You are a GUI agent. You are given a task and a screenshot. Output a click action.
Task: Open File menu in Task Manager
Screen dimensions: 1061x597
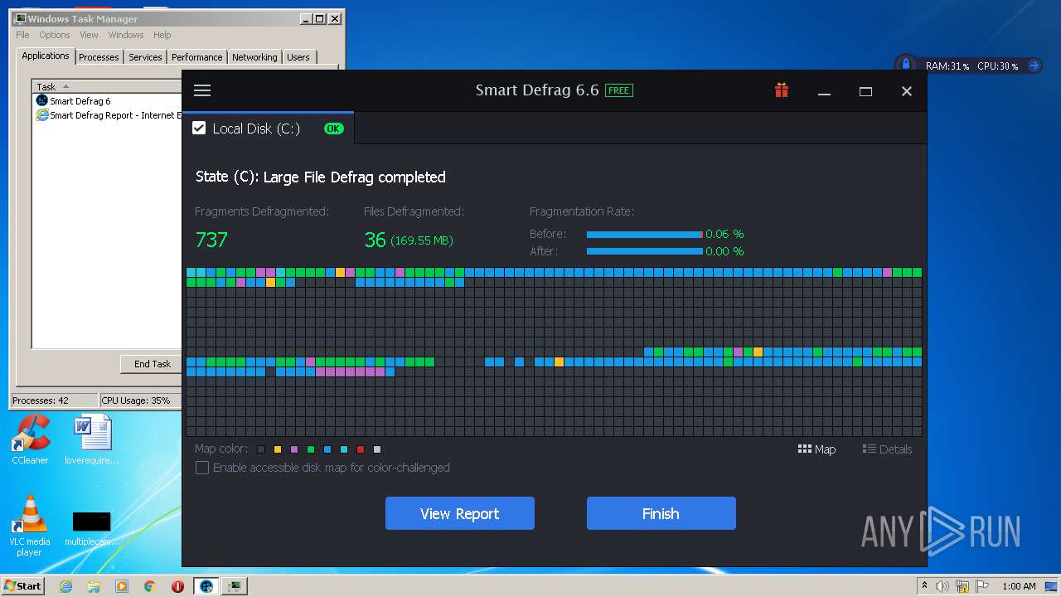coord(22,35)
